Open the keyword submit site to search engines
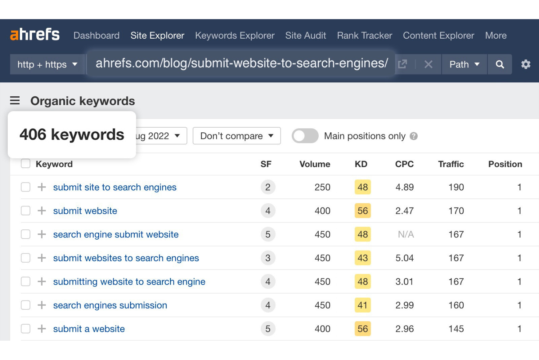Screen dimensions: 539x360 [115, 187]
